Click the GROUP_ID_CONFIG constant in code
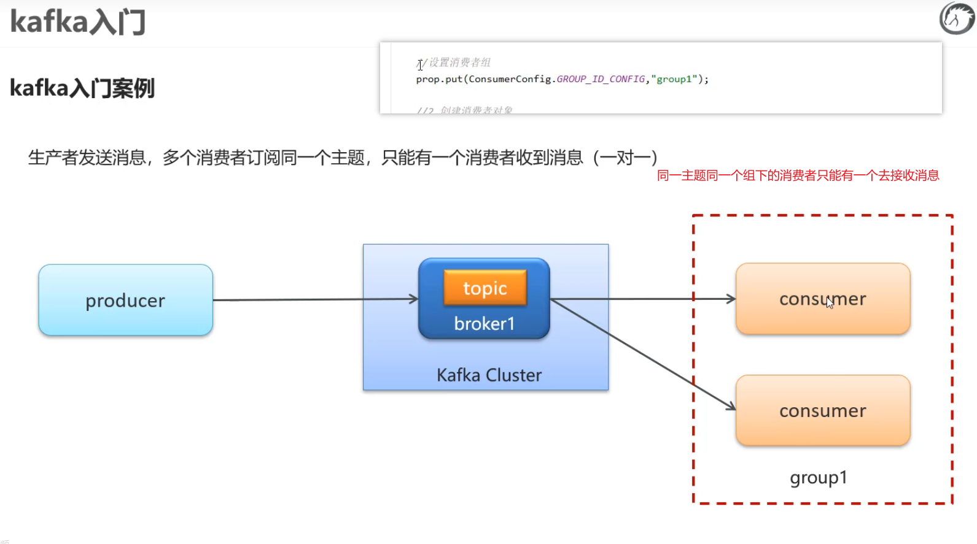The image size is (977, 544). click(601, 79)
